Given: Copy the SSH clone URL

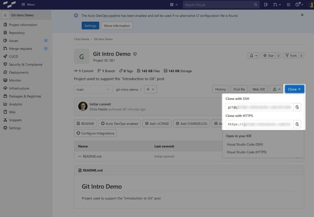Looking at the screenshot, I should (297, 107).
